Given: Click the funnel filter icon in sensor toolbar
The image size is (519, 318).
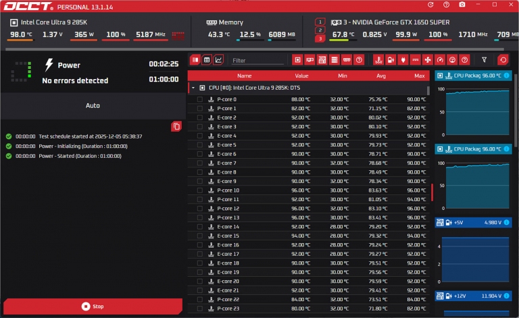Looking at the screenshot, I should pos(484,60).
